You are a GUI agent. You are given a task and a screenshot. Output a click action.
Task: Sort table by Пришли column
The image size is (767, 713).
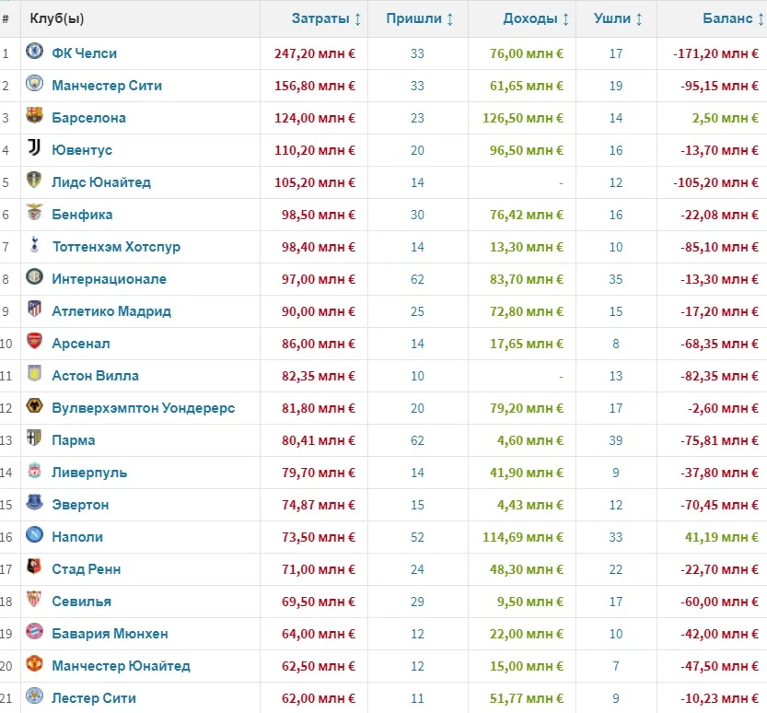tap(419, 18)
